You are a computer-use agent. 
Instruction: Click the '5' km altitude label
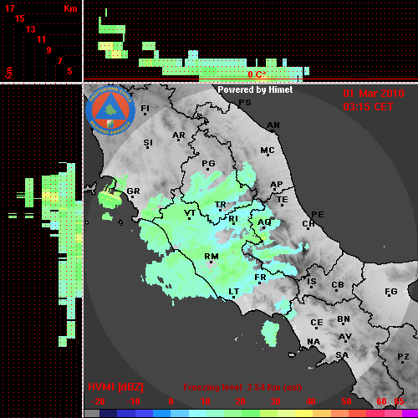coord(69,71)
